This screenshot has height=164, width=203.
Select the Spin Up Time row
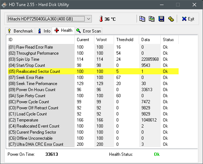tap(93, 59)
